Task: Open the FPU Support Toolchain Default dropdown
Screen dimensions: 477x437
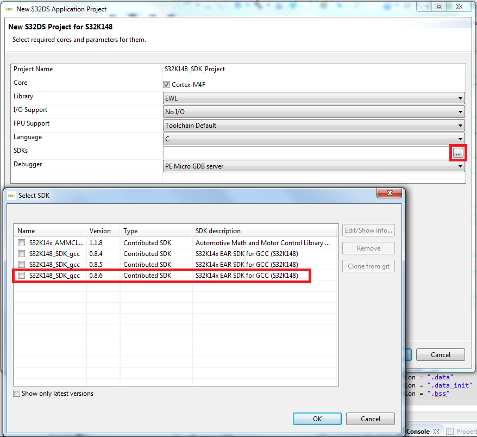Action: 314,126
